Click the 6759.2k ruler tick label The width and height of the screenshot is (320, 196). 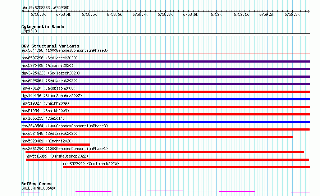[267, 15]
